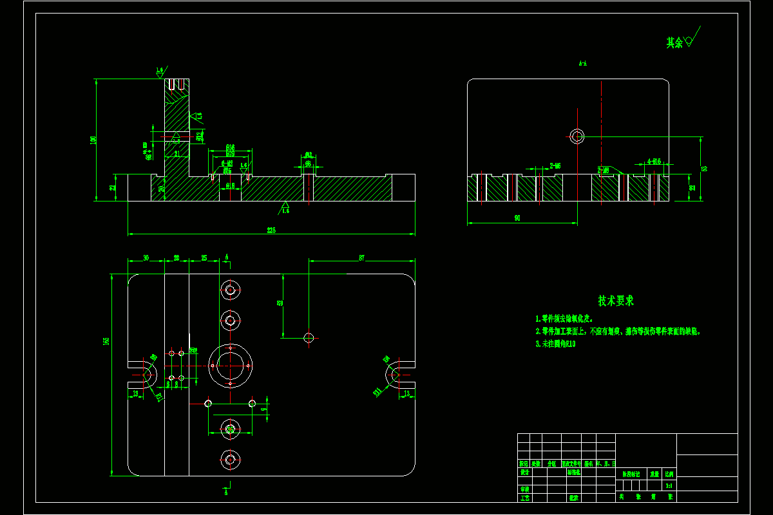
Task: Click the "重量" cell in title block
Action: (654, 473)
